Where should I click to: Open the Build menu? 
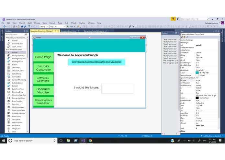(29, 23)
